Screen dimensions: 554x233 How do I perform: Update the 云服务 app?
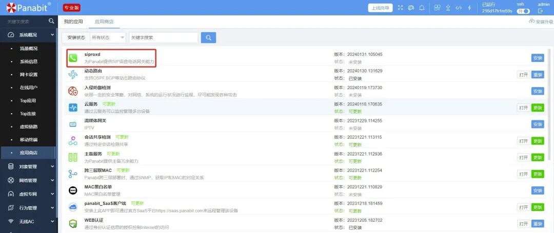(538, 108)
